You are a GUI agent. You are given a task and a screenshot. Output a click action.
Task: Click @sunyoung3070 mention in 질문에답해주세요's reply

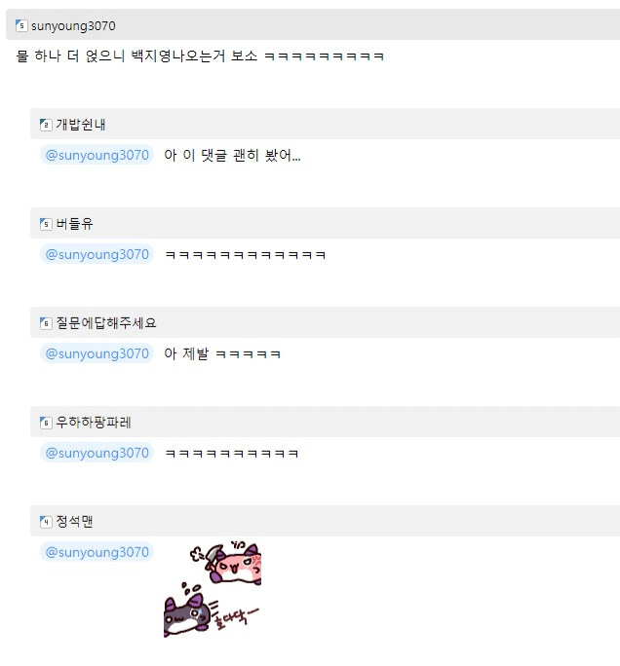click(97, 353)
